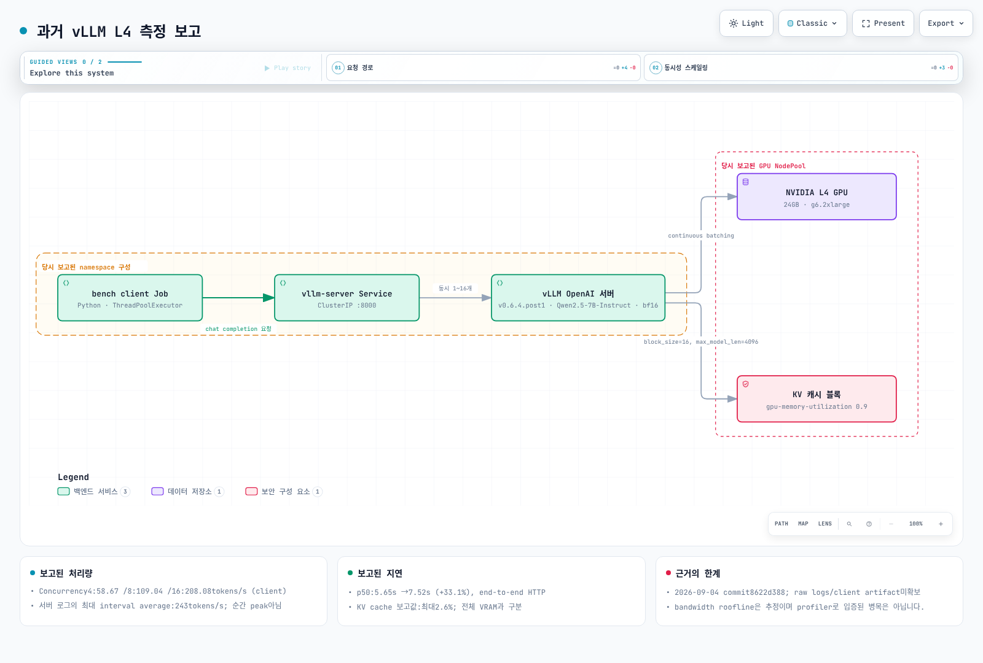Click the 백엔드 서비스 legend swatch
Screen dimensions: 983x663
pos(64,491)
